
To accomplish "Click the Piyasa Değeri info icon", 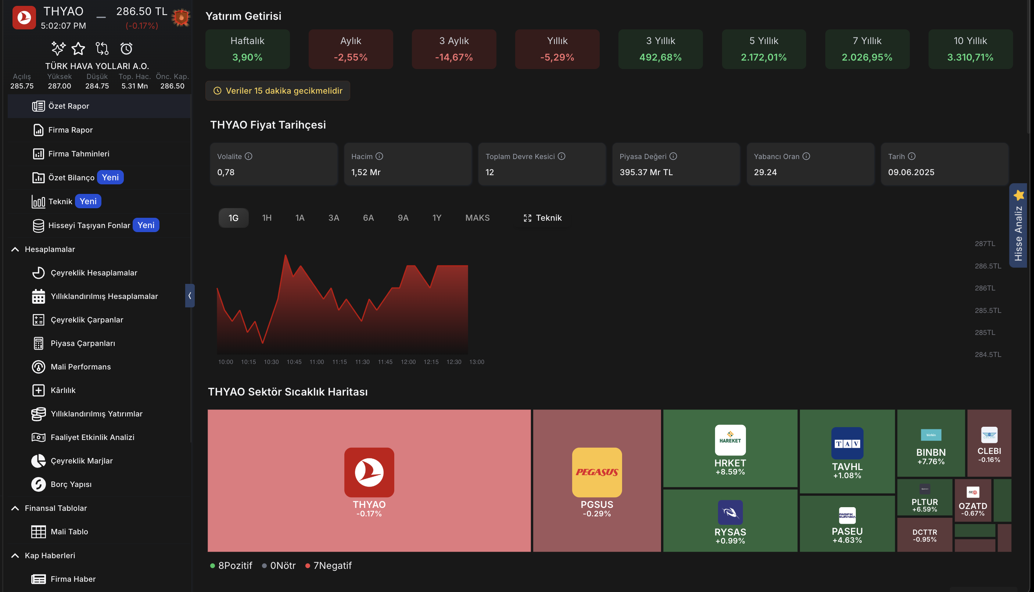I will (673, 156).
